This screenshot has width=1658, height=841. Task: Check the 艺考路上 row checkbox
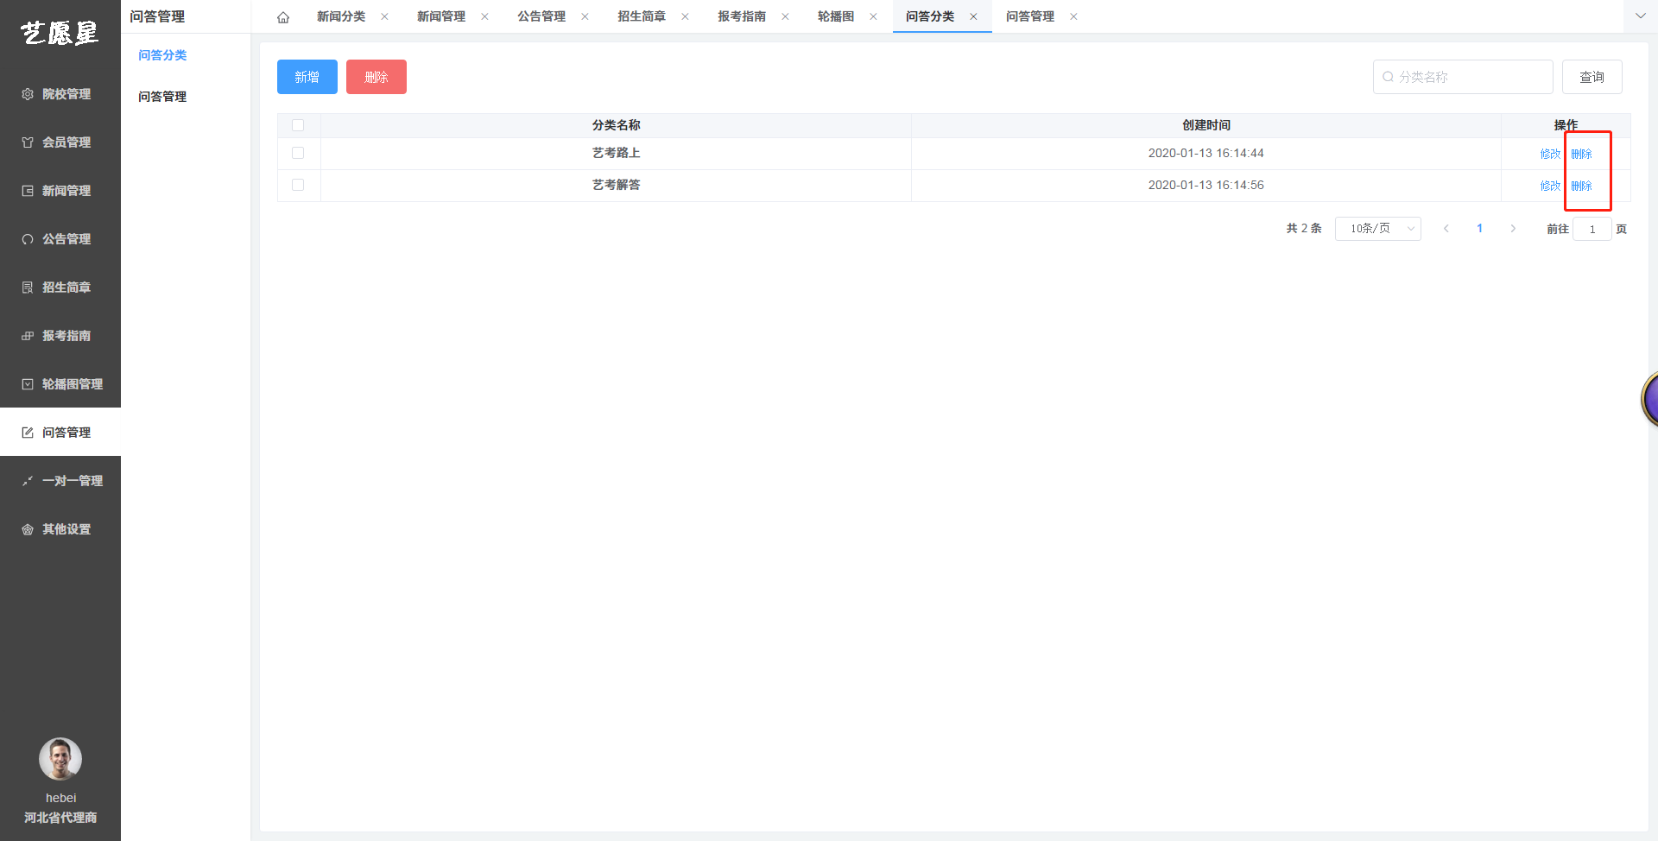(x=298, y=153)
